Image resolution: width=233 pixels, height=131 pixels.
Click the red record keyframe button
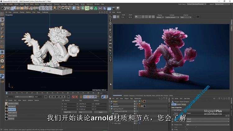pos(73,97)
